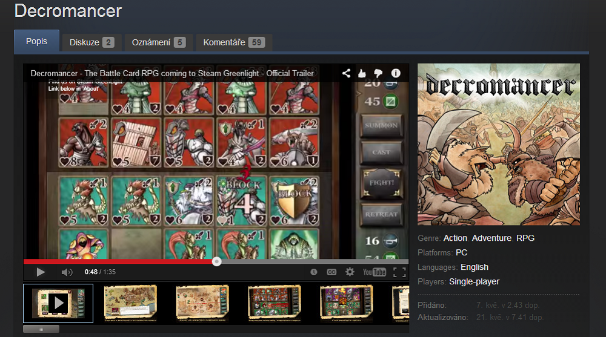The image size is (606, 337).
Task: Dislike the video with thumbs down
Action: click(x=378, y=73)
